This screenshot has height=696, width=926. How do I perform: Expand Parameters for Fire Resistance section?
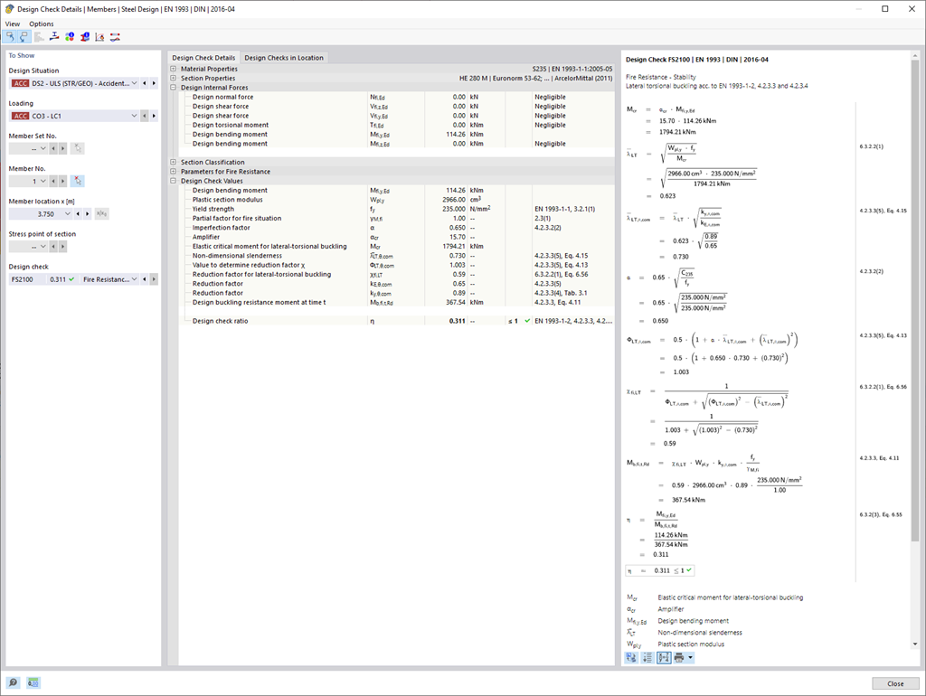173,172
